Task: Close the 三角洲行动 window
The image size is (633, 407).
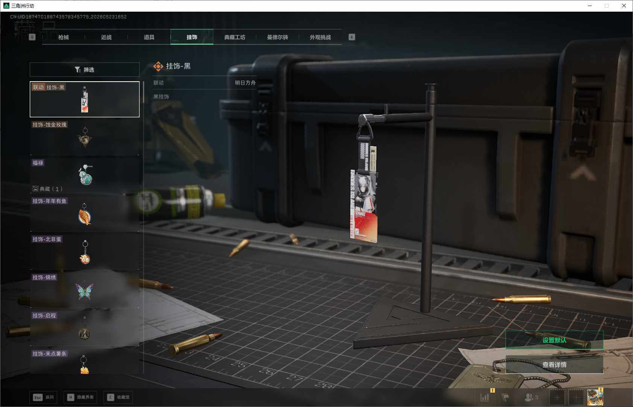Action: click(x=624, y=6)
